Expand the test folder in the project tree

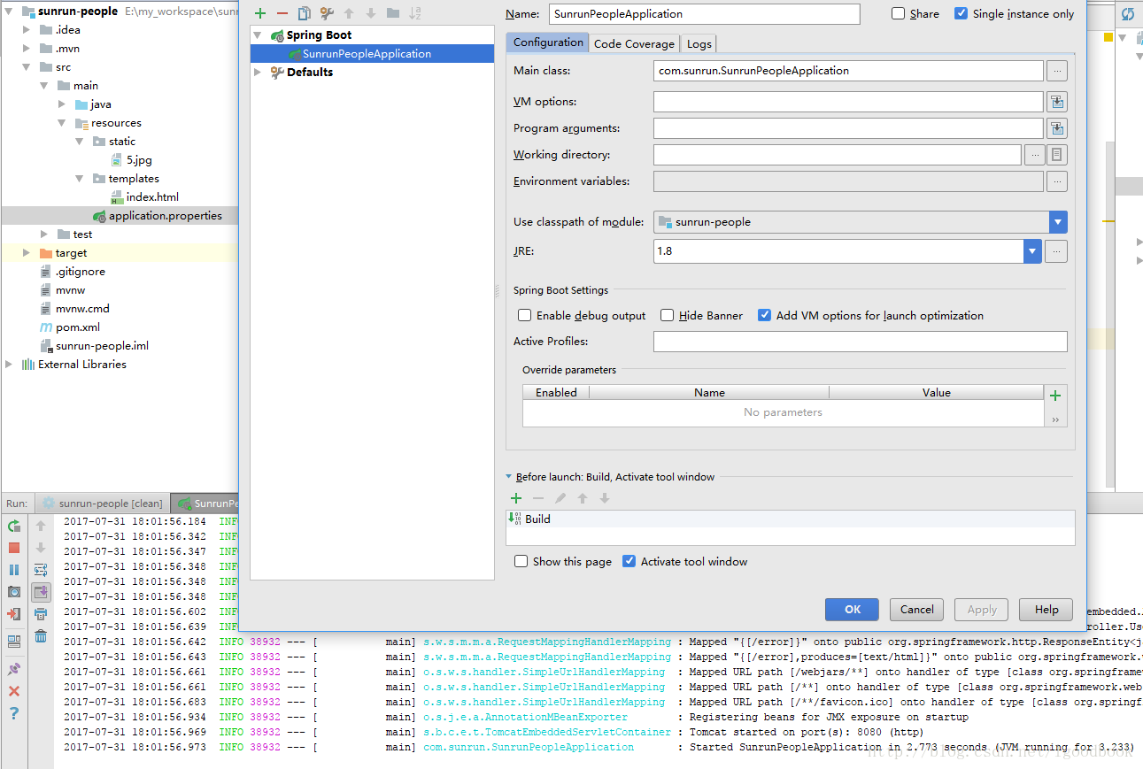(44, 235)
